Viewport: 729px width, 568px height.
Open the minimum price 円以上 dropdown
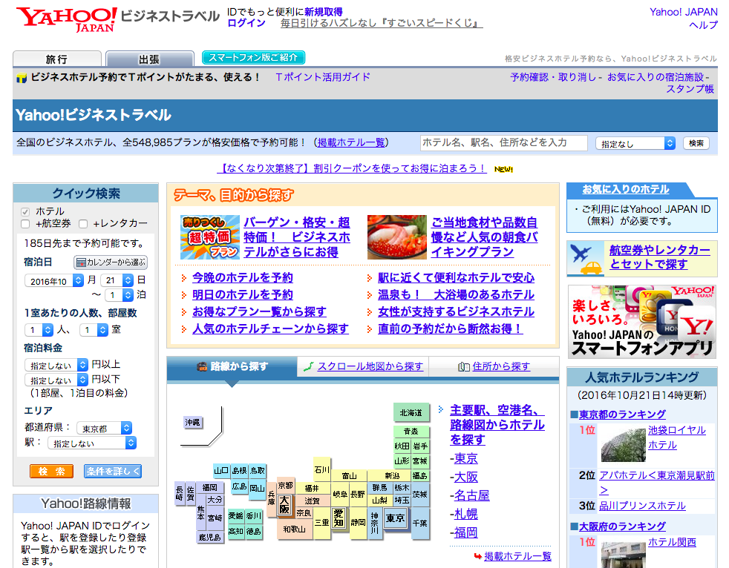[56, 365]
